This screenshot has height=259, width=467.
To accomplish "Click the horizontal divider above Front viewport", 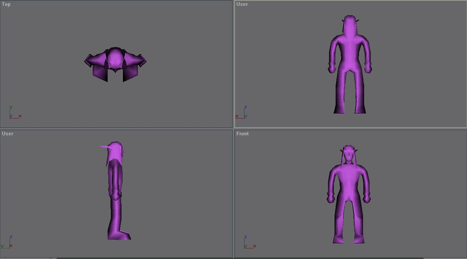I will (350, 128).
